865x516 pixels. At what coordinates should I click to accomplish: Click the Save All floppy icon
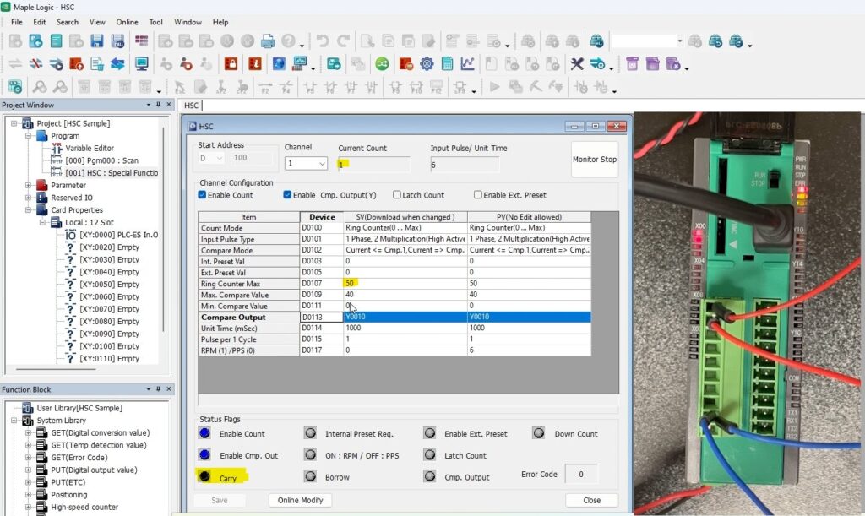[x=117, y=41]
